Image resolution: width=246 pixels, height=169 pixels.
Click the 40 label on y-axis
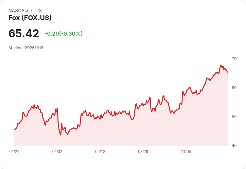234,146
